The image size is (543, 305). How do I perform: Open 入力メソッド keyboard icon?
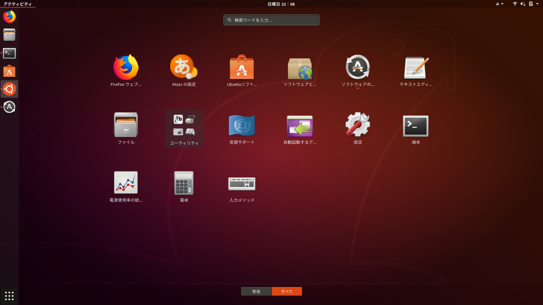click(x=242, y=184)
